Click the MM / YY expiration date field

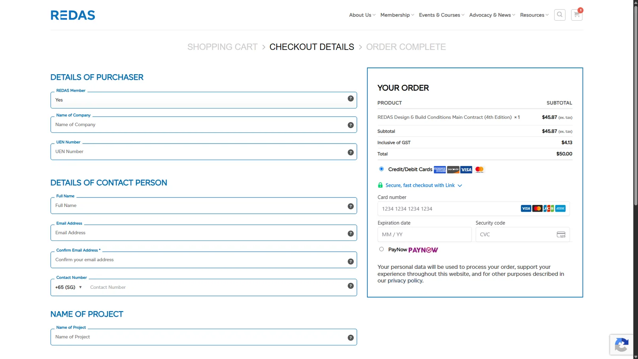point(424,235)
